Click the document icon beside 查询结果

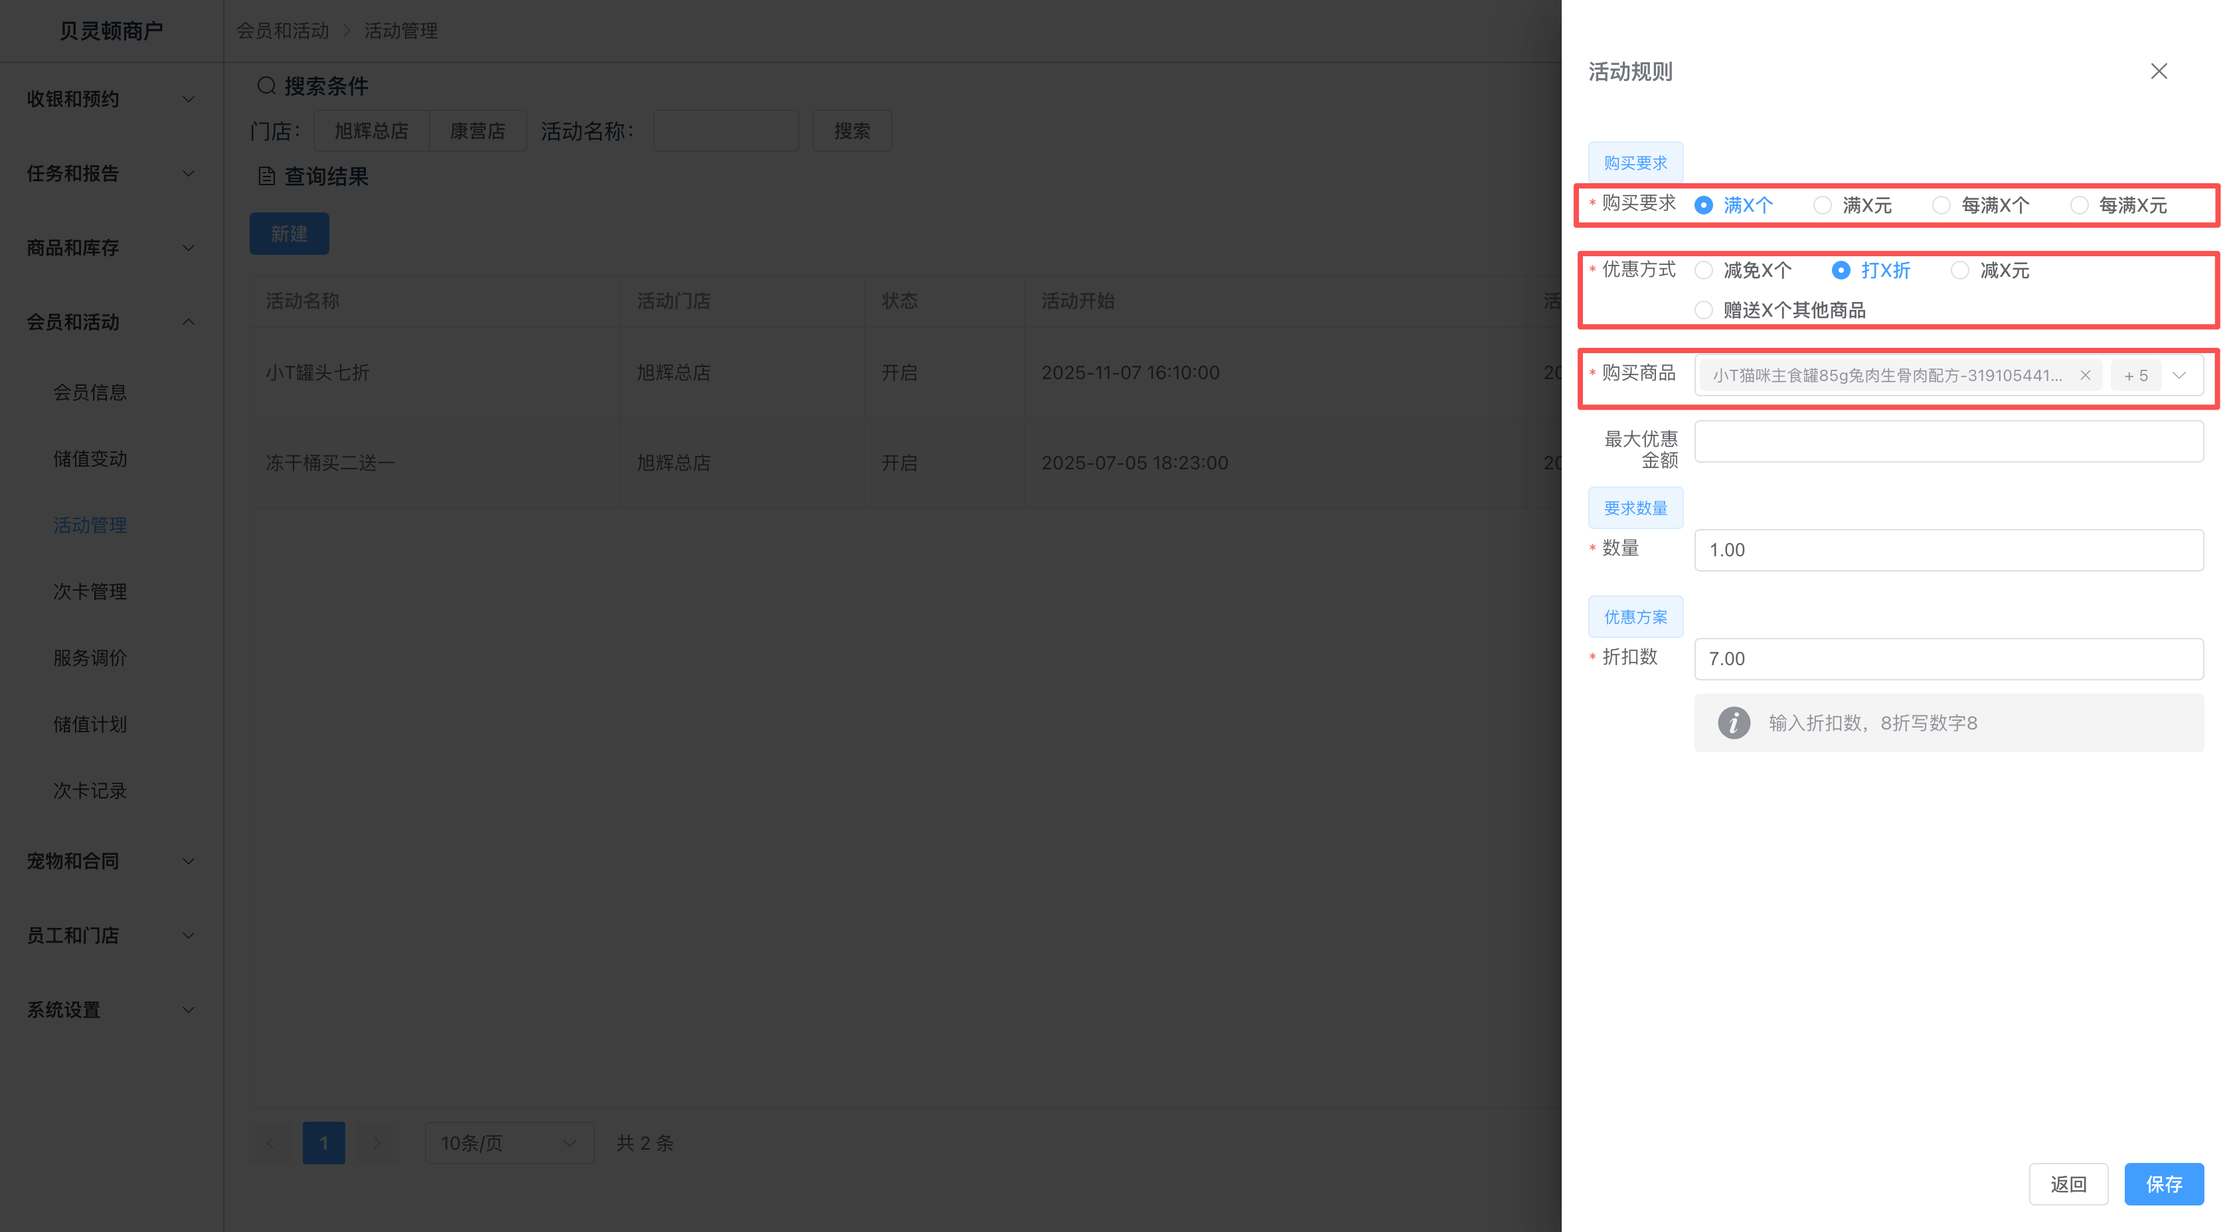click(266, 177)
